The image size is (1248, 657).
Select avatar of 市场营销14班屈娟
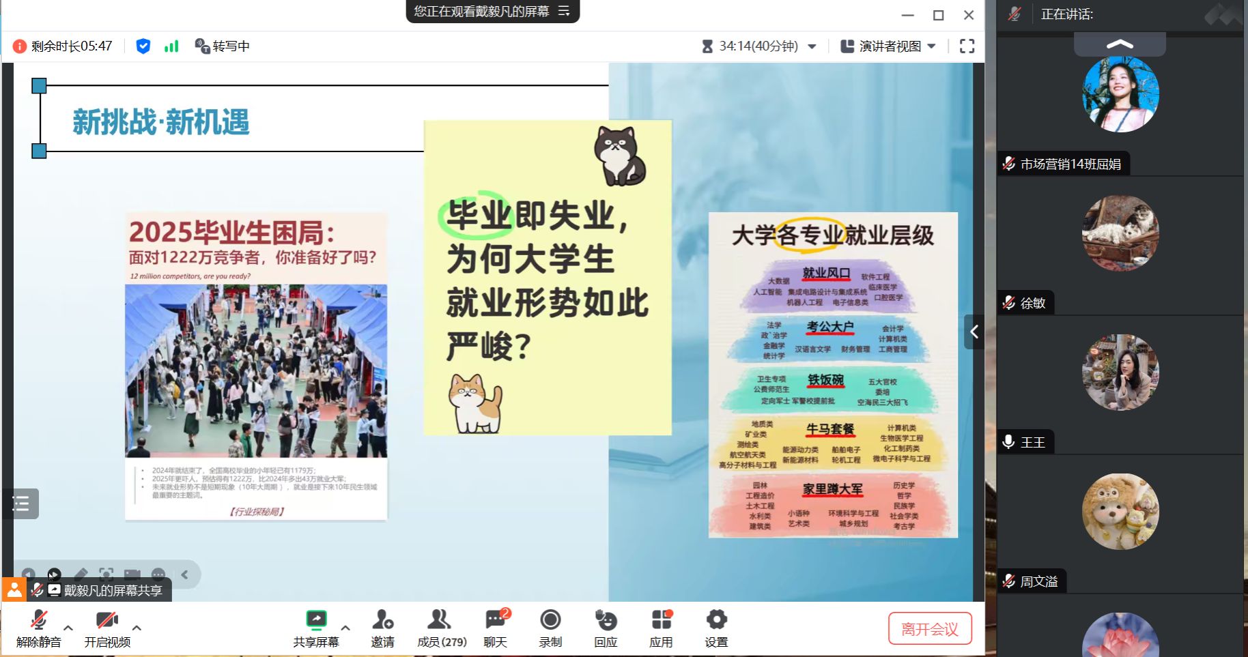(1120, 94)
